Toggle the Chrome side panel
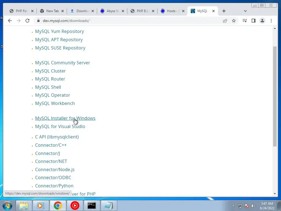The image size is (281, 211). point(253,21)
